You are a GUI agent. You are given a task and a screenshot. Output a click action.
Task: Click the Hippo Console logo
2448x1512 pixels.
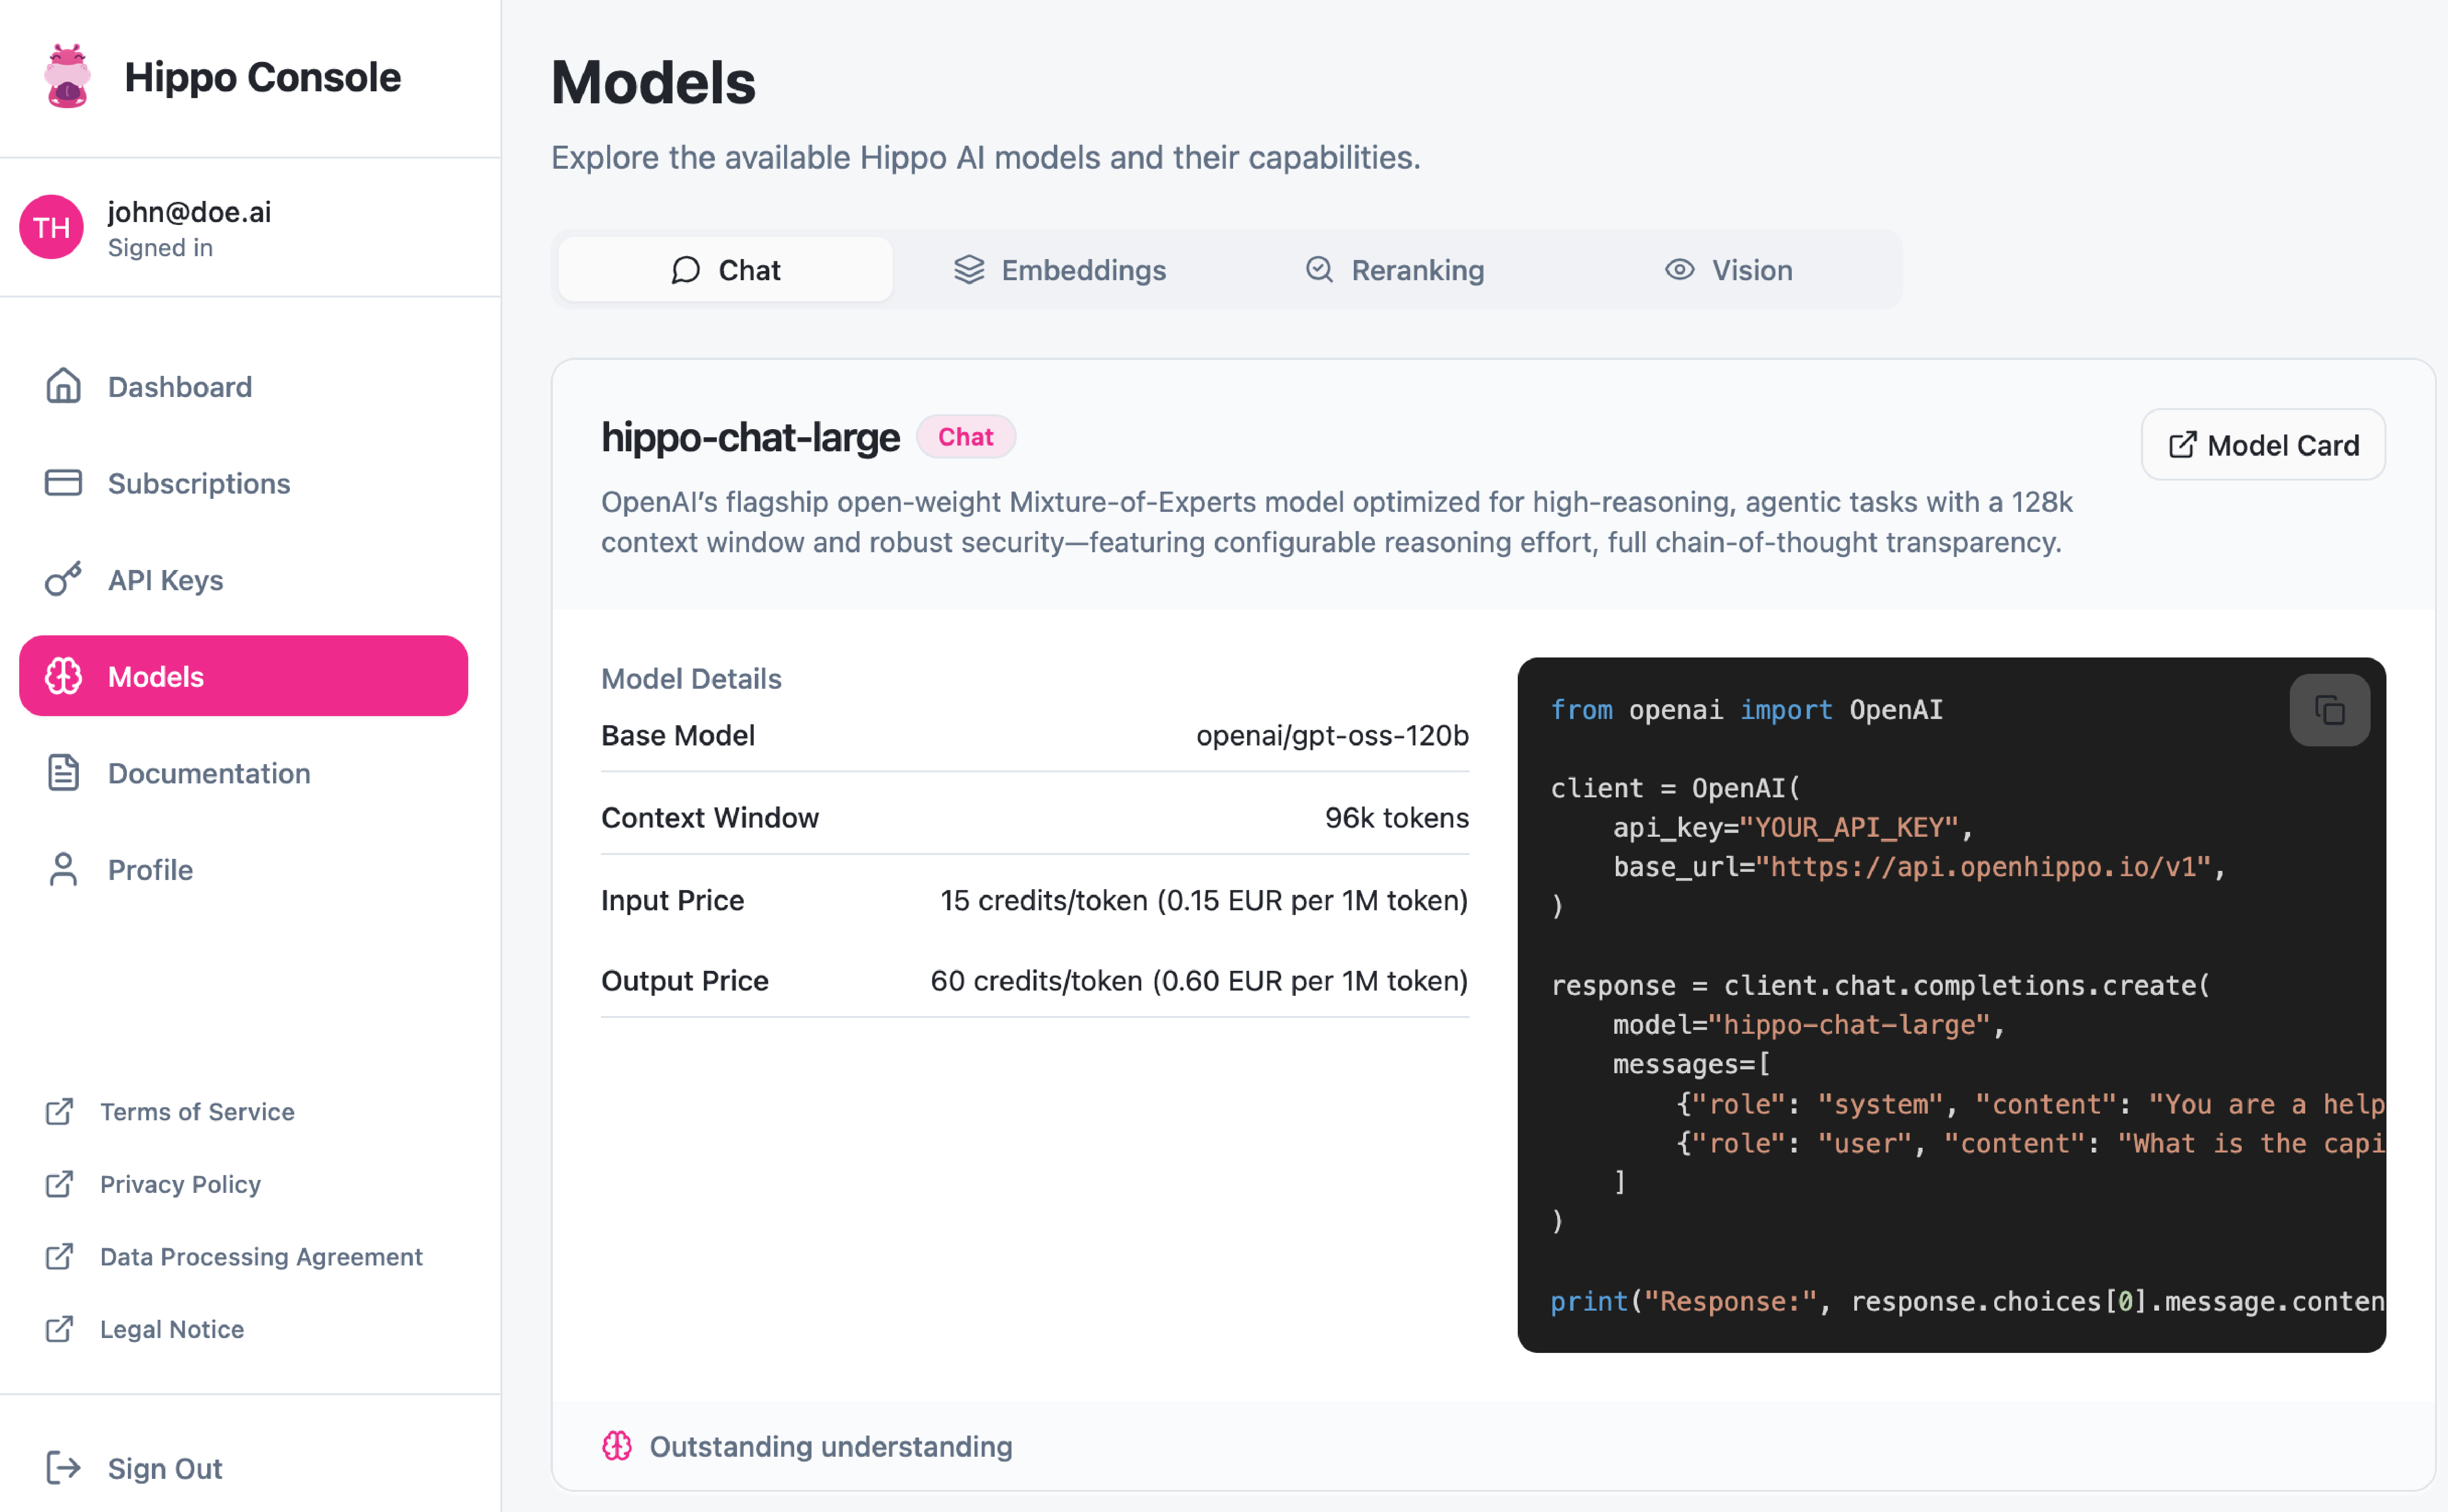coord(66,76)
